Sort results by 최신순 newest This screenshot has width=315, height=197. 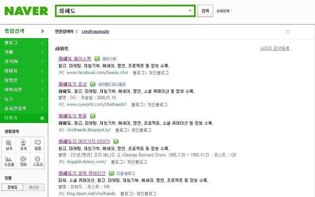(x=34, y=187)
